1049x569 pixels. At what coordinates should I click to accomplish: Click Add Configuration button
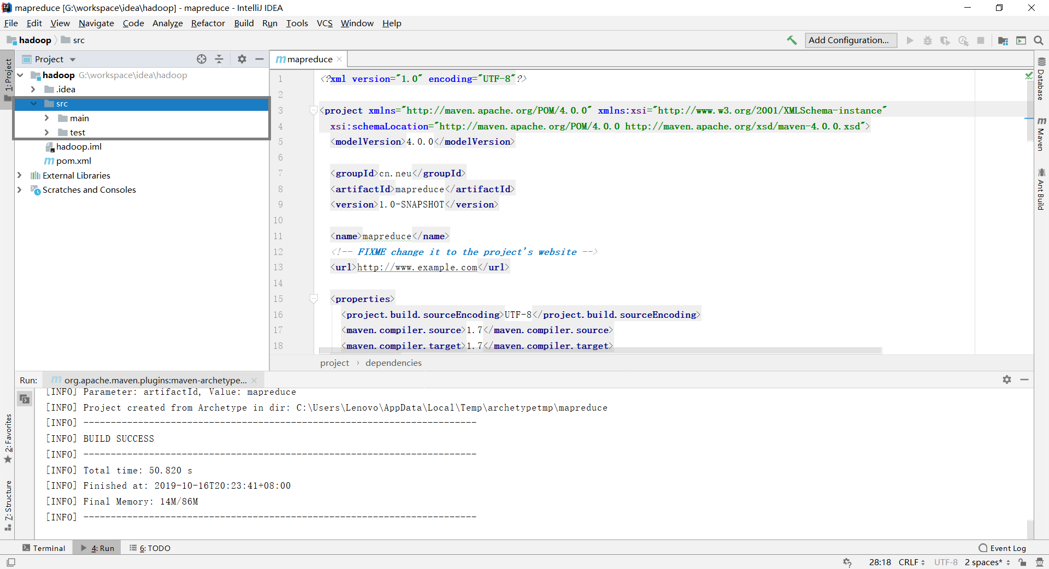pyautogui.click(x=851, y=40)
